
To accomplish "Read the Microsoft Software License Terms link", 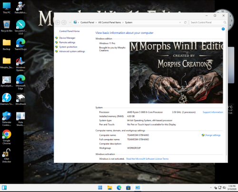I will [x=147, y=159].
